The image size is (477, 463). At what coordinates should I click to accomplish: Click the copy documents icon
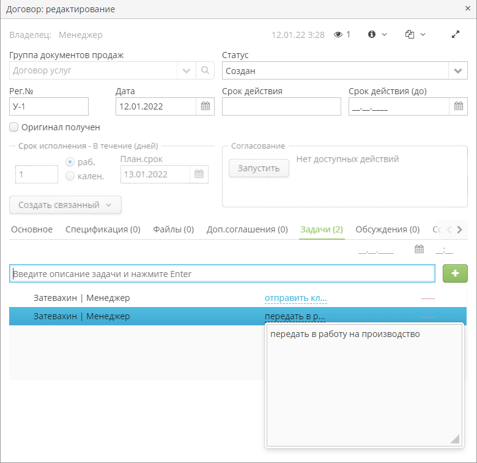[x=410, y=34]
